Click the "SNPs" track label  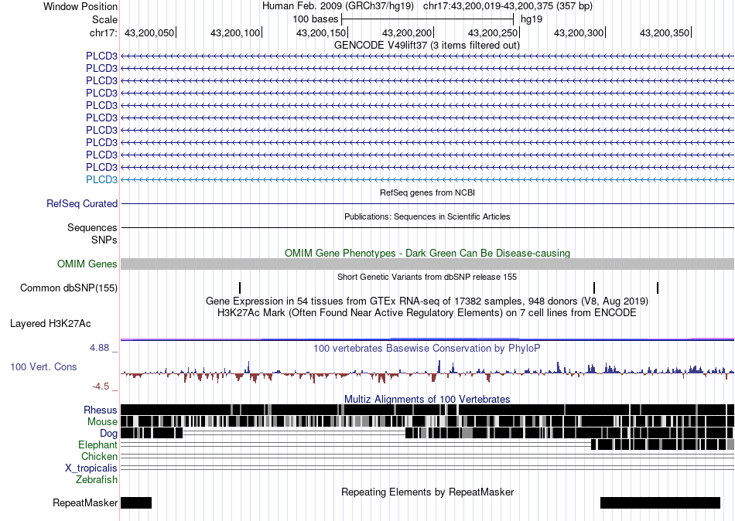[x=104, y=240]
